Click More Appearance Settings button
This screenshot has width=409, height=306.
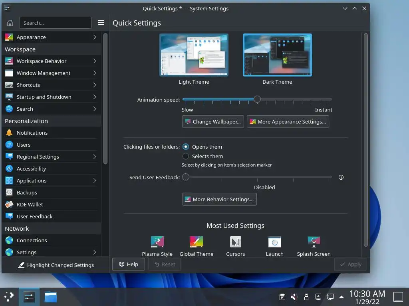pyautogui.click(x=288, y=122)
